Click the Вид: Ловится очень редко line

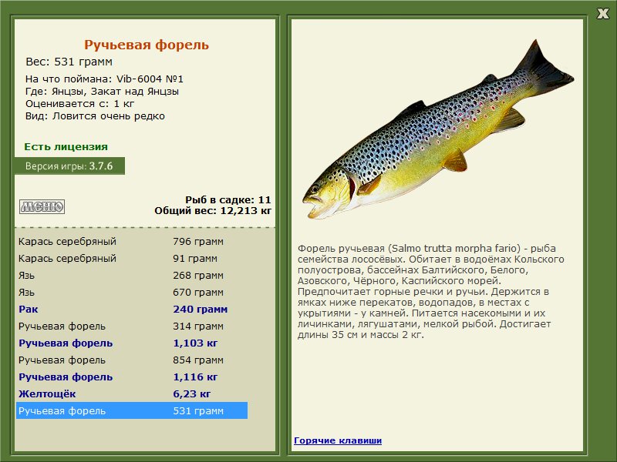click(95, 116)
